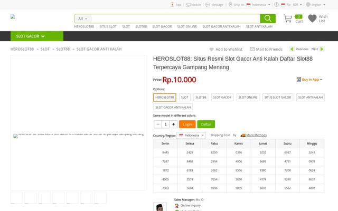Click the language globe icon
The image size is (338, 211).
[308, 5]
